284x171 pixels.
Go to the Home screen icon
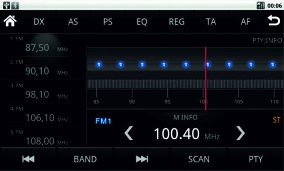pos(10,21)
